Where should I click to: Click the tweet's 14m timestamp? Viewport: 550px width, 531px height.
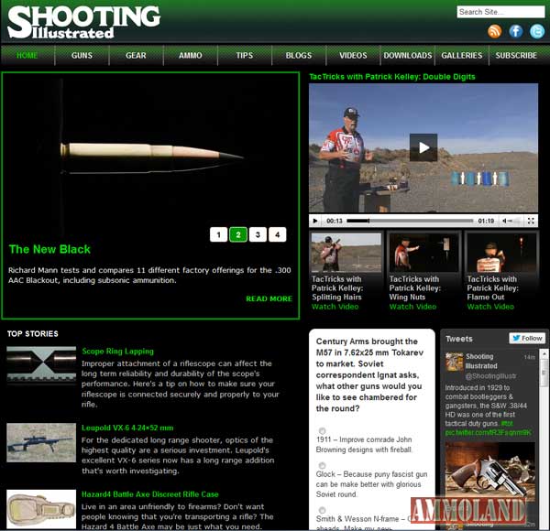pyautogui.click(x=529, y=357)
